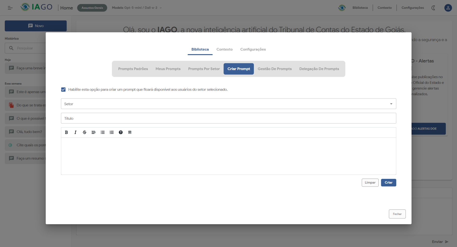
Task: Select the Prompts Padrões tab
Action: point(133,69)
